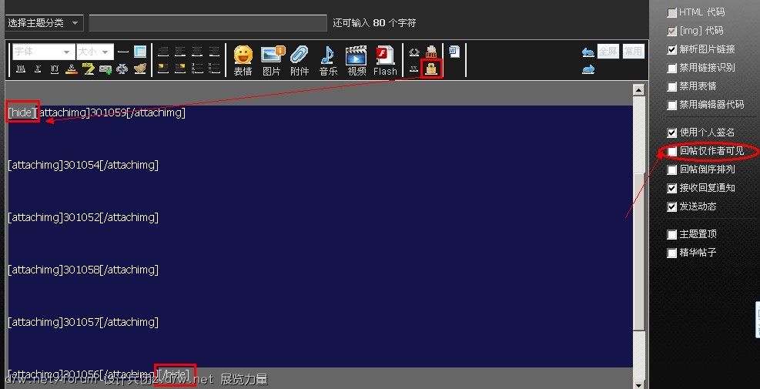Click the auto typeset icon
This screenshot has width=760, height=389.
163,52
